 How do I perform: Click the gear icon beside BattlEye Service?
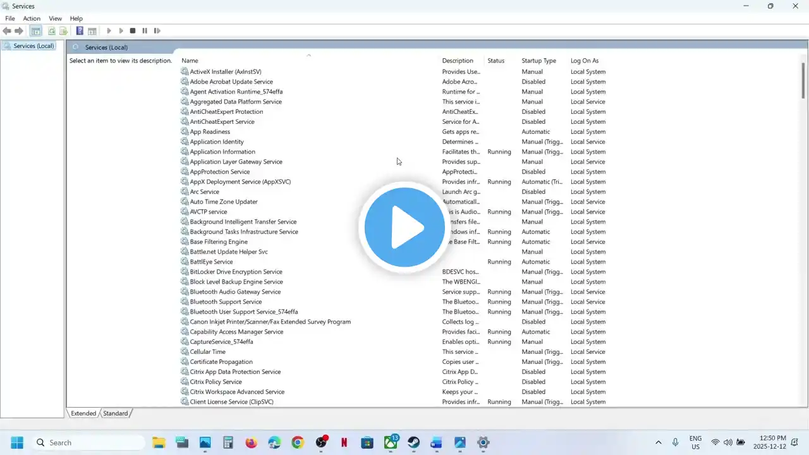185,262
